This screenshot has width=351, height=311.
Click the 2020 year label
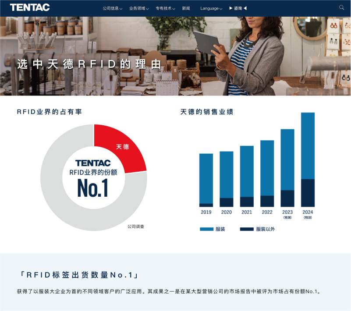(x=226, y=212)
